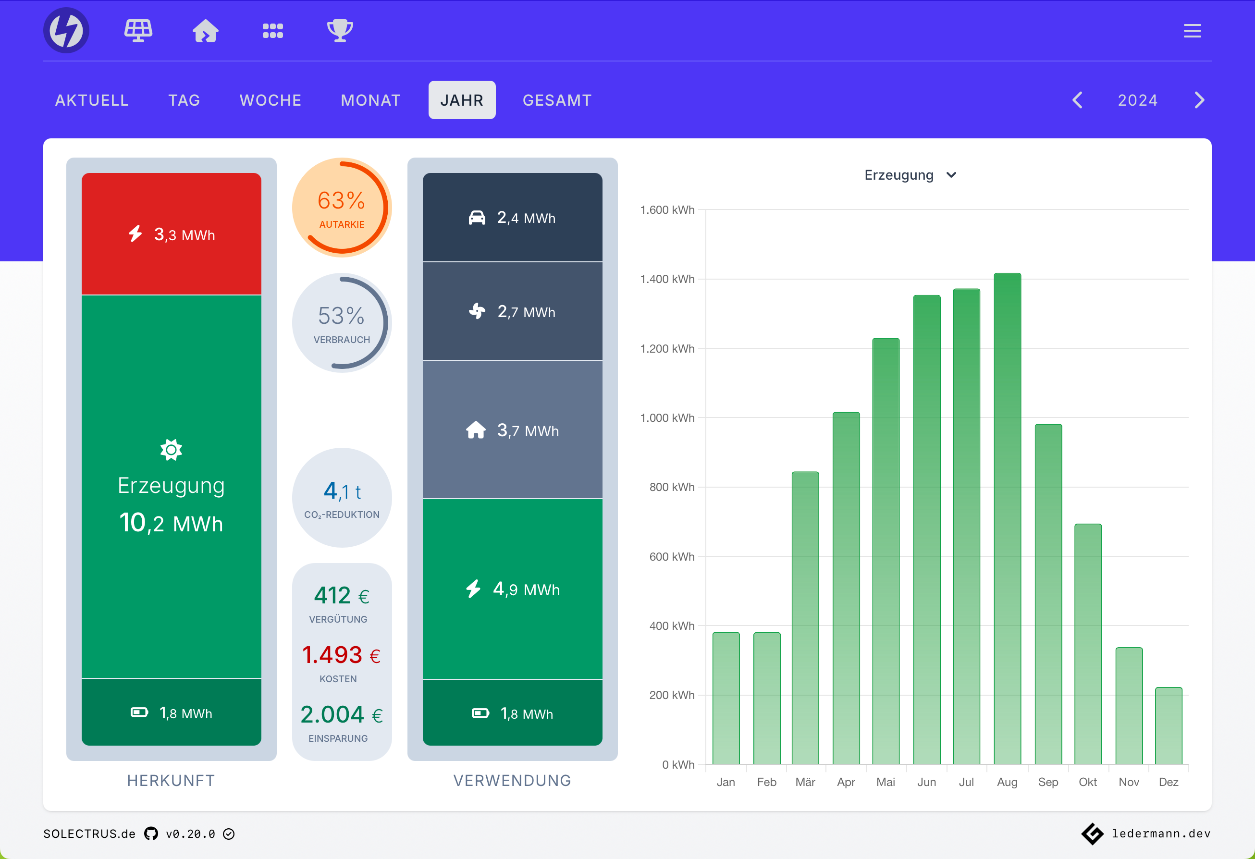The height and width of the screenshot is (859, 1255).
Task: Click the heat pump 2,7 MWh segment
Action: pyautogui.click(x=513, y=311)
